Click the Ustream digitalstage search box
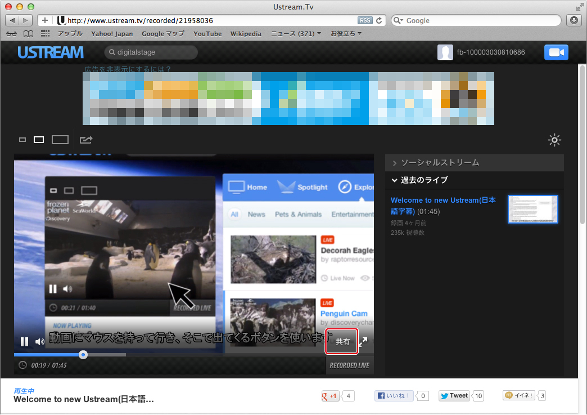587x415 pixels. (151, 52)
